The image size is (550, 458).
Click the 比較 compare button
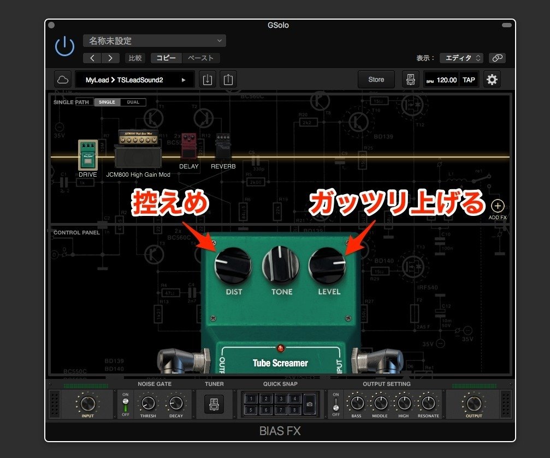(x=135, y=58)
